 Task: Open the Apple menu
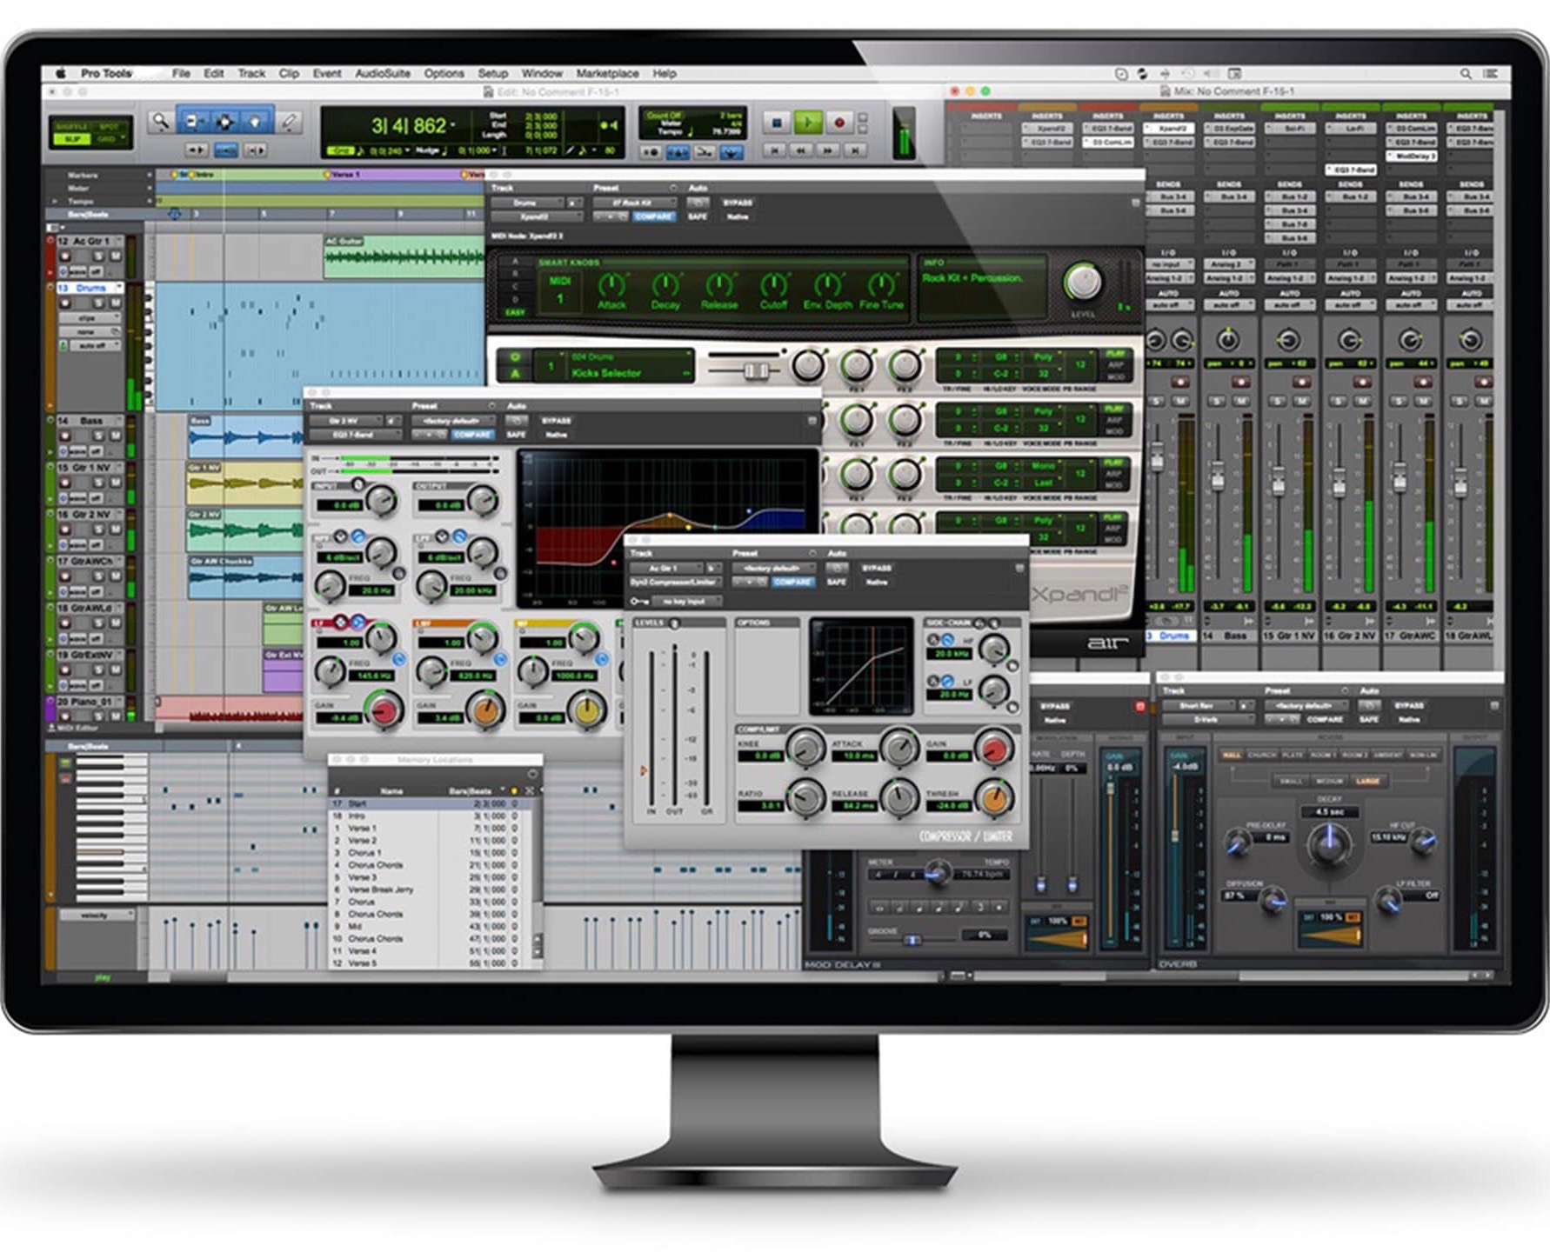click(61, 74)
